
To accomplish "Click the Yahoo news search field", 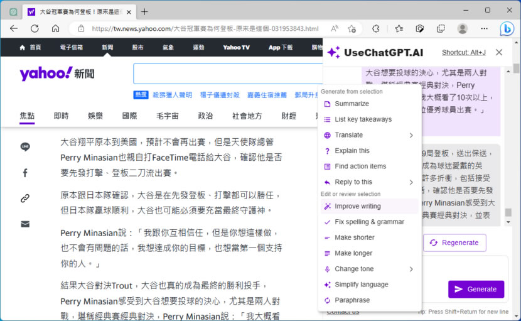I will click(x=226, y=73).
